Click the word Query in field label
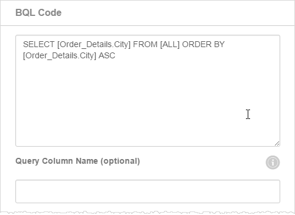Image resolution: width=295 pixels, height=215 pixels. pyautogui.click(x=27, y=161)
